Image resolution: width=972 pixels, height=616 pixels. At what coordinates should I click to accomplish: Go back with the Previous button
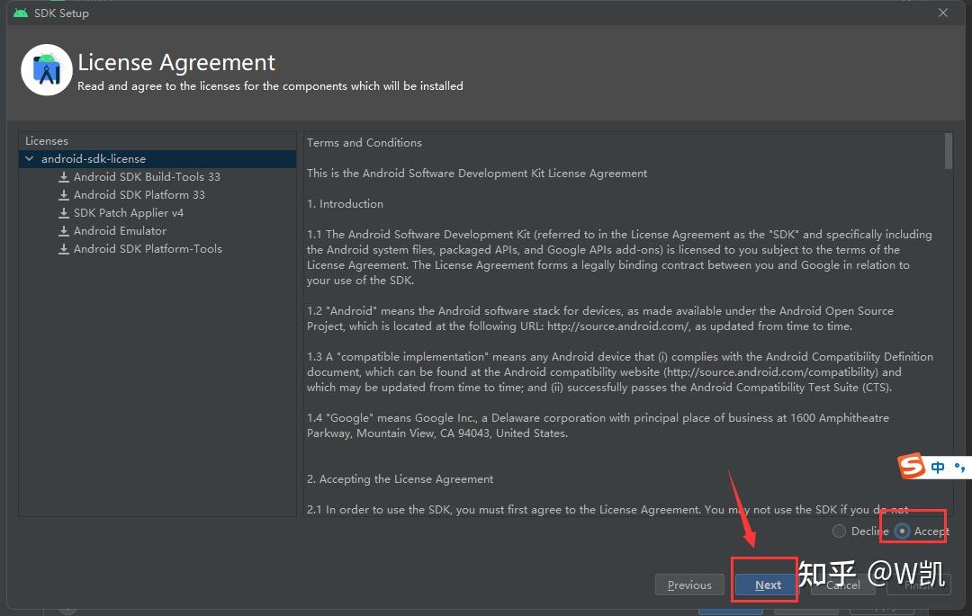click(x=689, y=585)
